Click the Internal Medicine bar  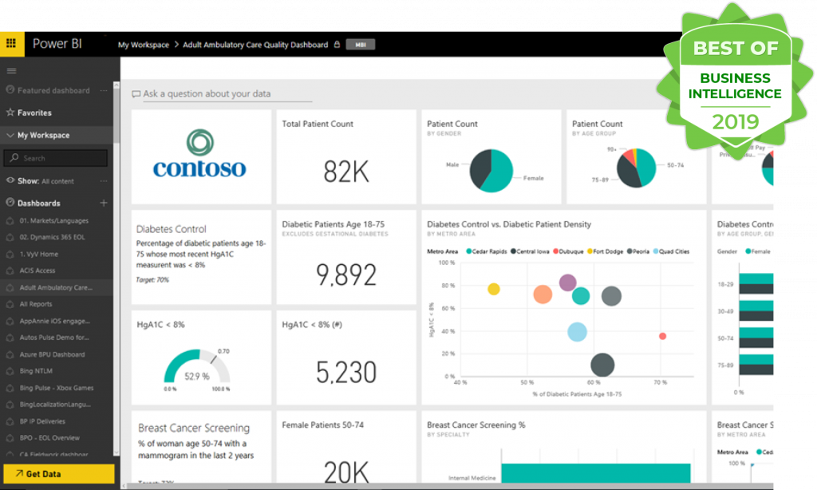pyautogui.click(x=595, y=472)
